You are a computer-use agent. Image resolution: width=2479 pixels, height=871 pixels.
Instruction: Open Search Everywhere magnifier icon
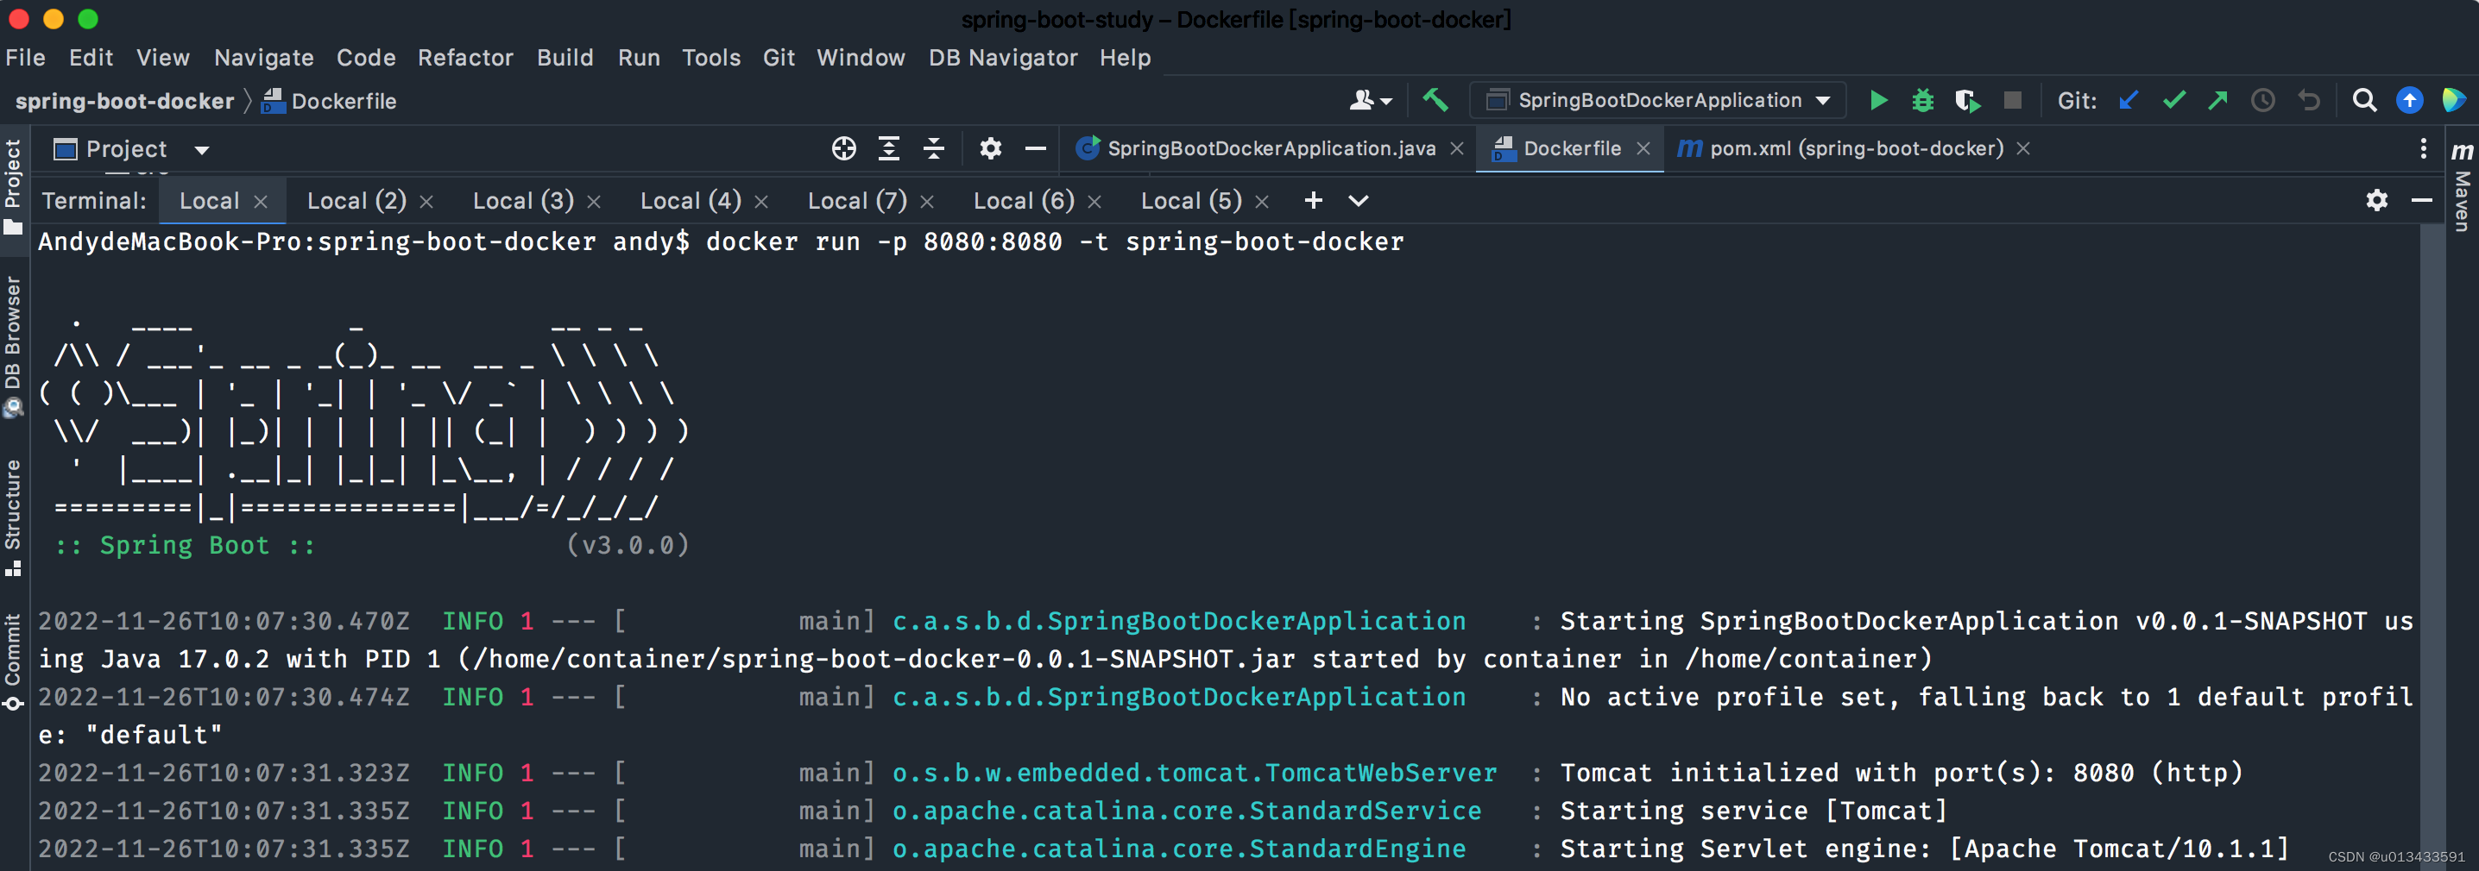point(2364,100)
